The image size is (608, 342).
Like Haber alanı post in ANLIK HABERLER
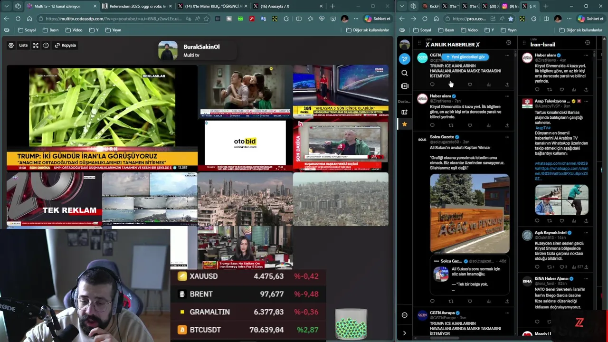click(470, 125)
